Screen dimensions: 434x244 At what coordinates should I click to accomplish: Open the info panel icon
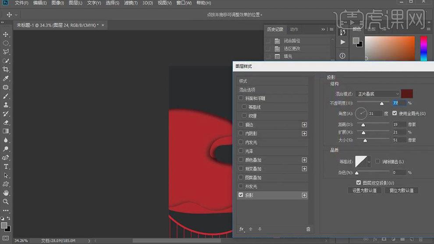342,56
